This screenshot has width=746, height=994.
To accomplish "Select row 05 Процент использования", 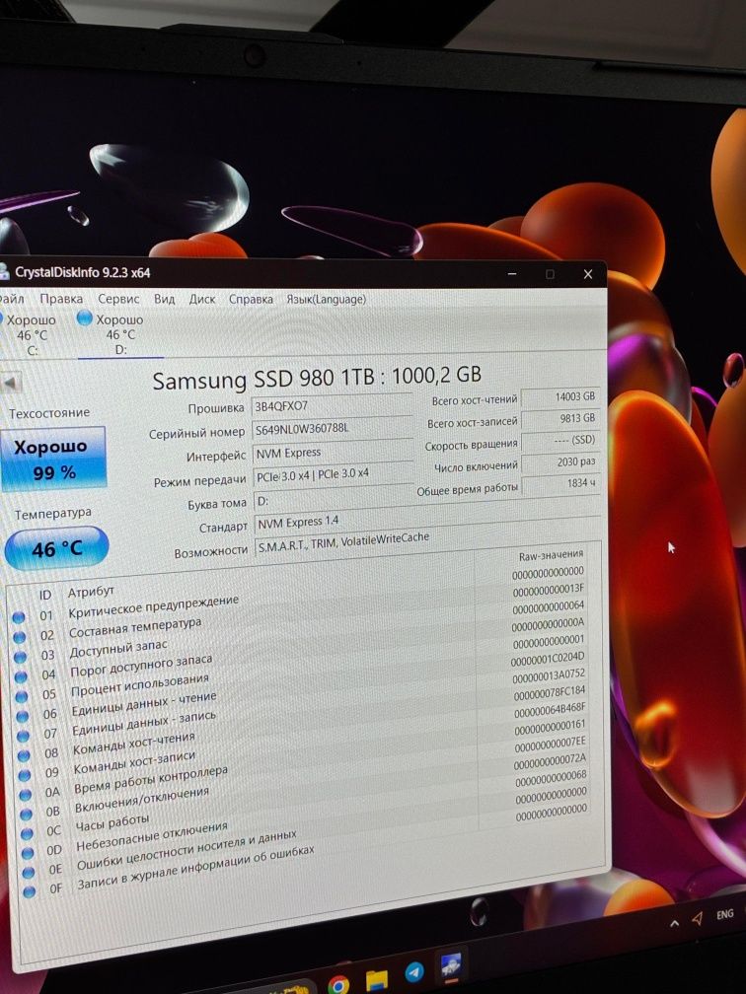I will [302, 667].
